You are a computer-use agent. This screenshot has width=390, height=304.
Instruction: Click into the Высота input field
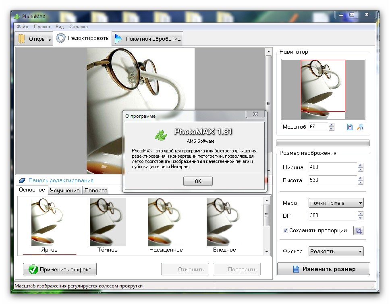click(332, 180)
